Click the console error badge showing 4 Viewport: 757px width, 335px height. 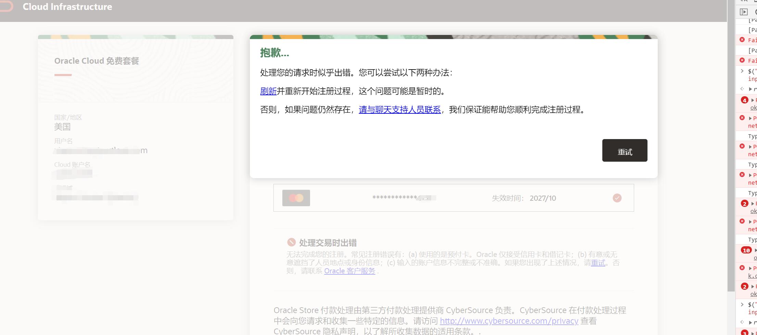(745, 100)
